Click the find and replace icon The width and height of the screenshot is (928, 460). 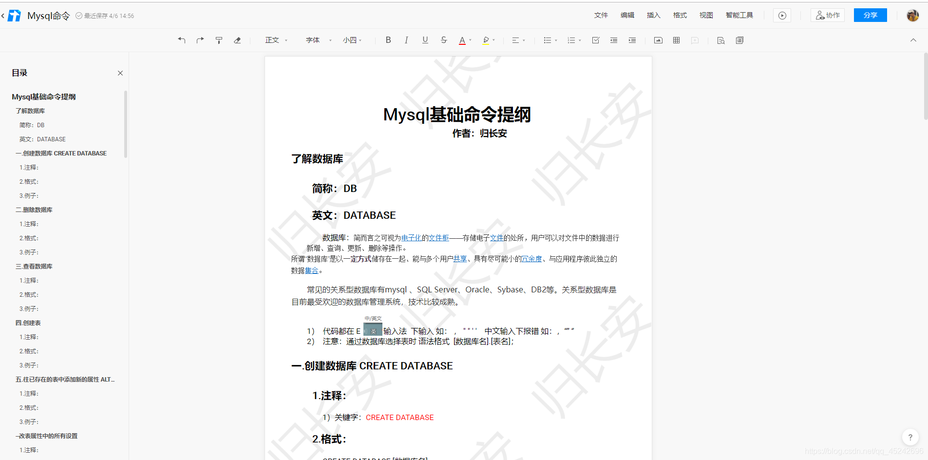(x=721, y=40)
